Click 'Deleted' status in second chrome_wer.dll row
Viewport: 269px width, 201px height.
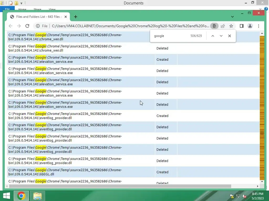click(162, 48)
